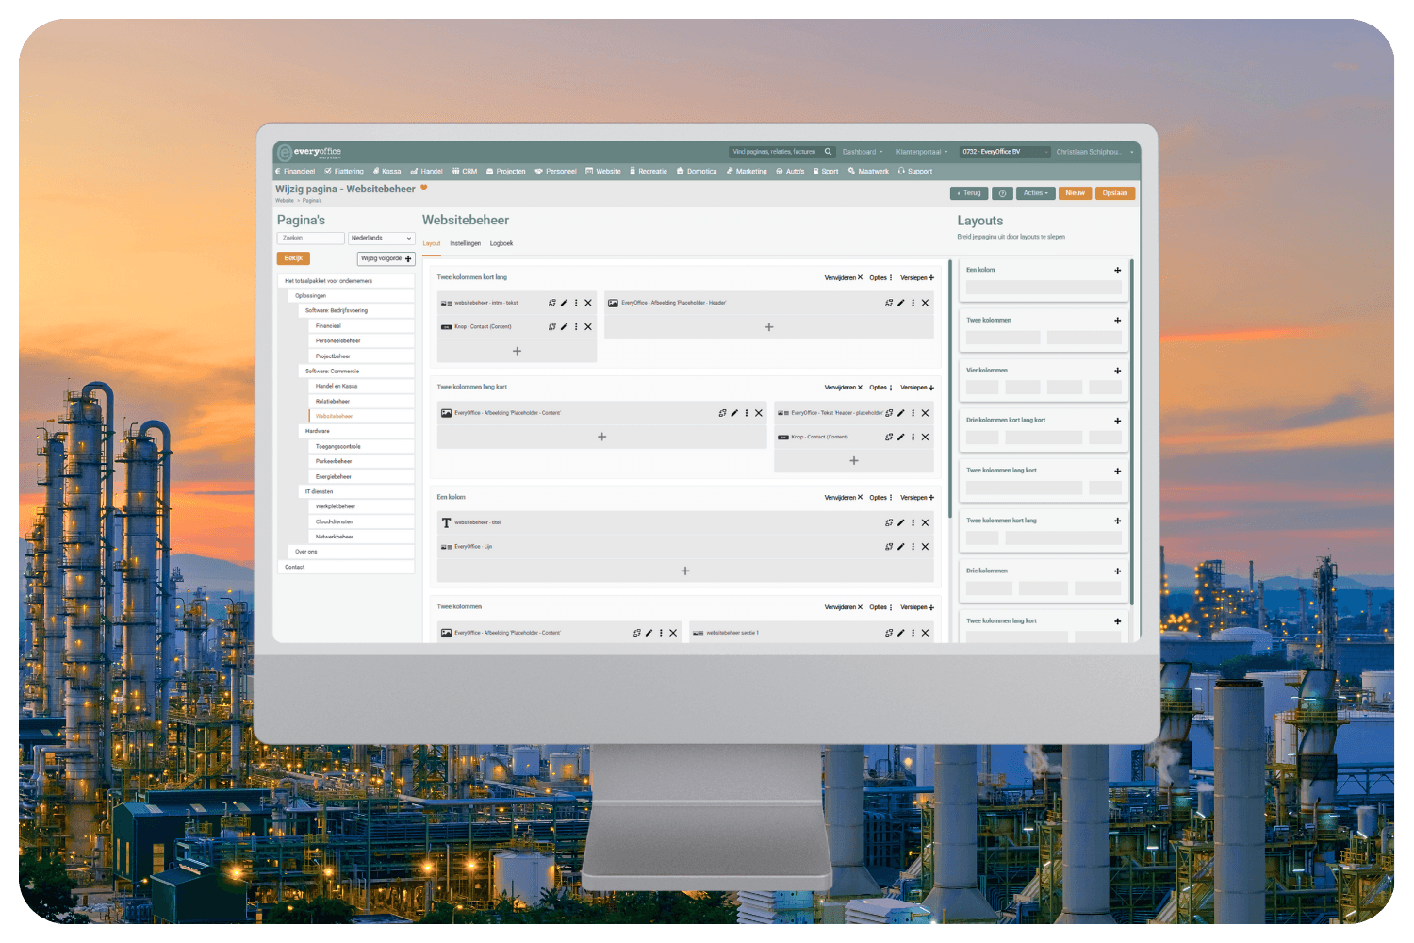The height and width of the screenshot is (943, 1414).
Task: Edit the 'websitebeheer - intro - tekst' block with pencil
Action: [x=564, y=303]
